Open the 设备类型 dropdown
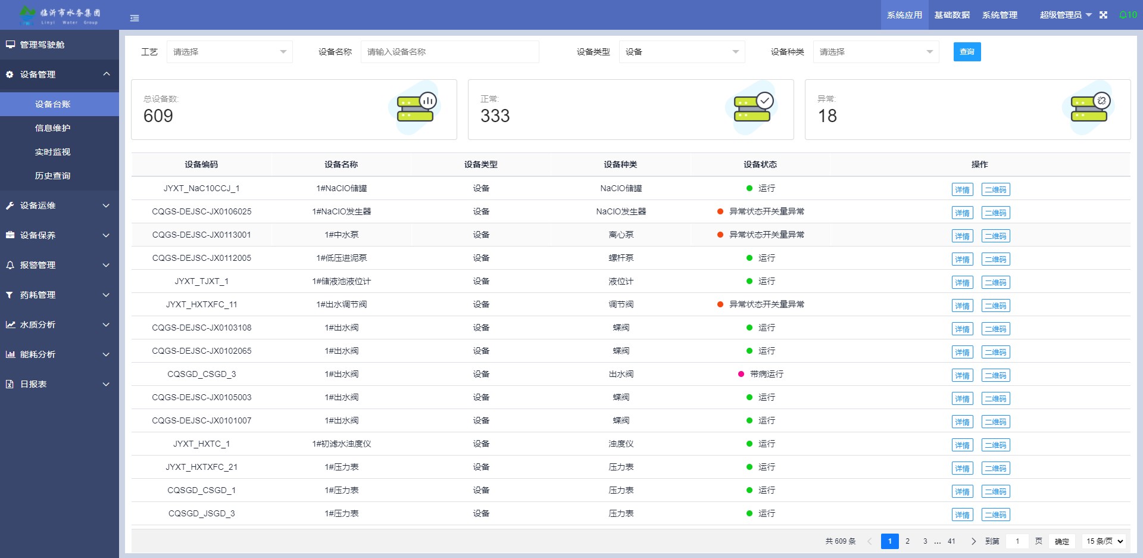The height and width of the screenshot is (558, 1143). (x=682, y=52)
